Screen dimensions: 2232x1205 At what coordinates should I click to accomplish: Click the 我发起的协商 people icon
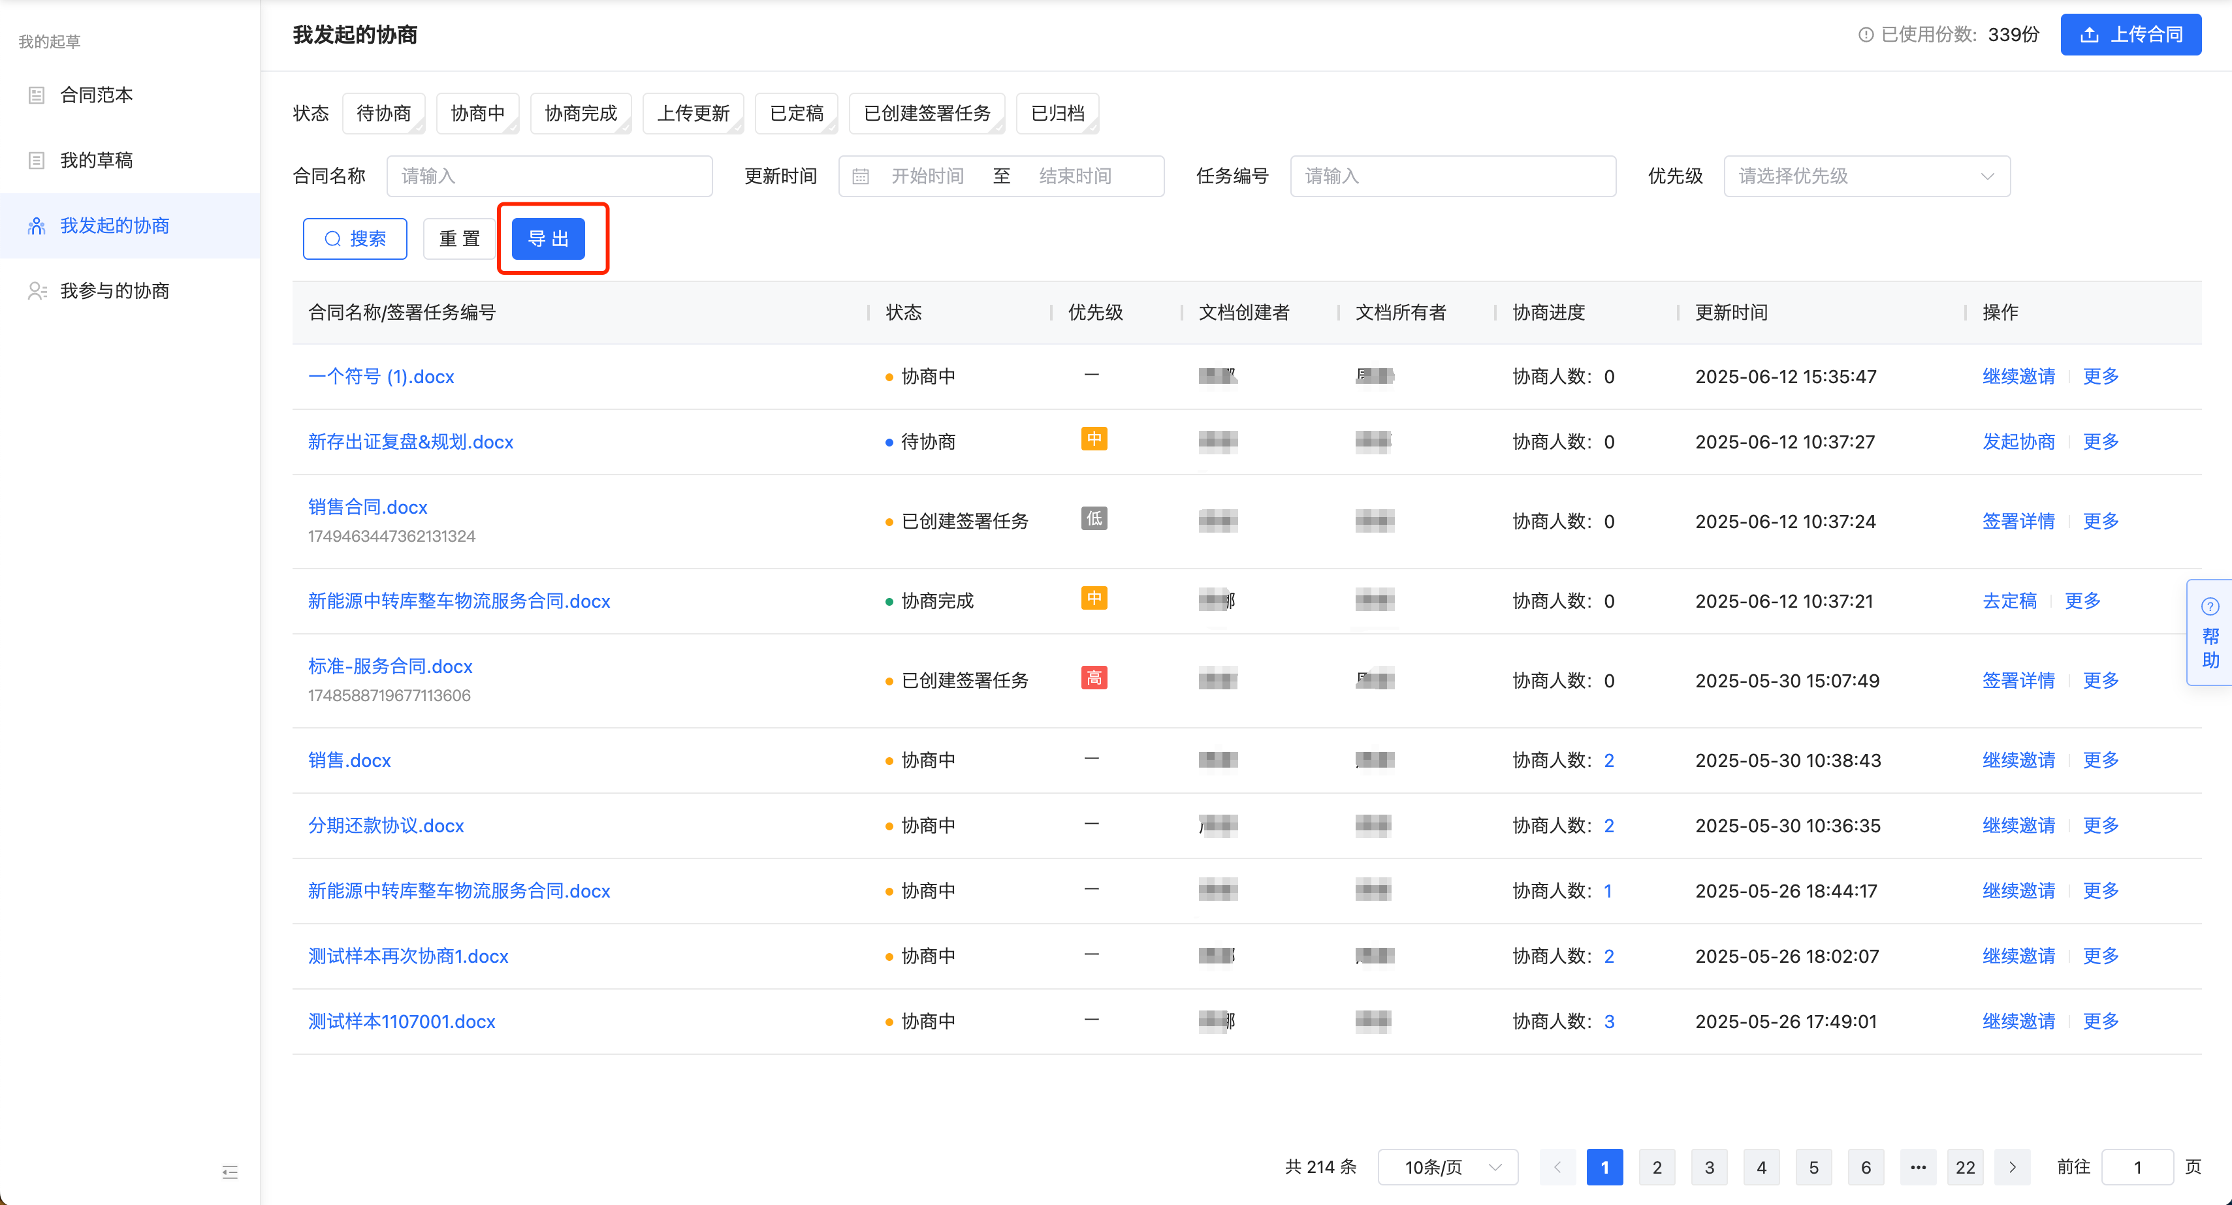click(x=37, y=226)
